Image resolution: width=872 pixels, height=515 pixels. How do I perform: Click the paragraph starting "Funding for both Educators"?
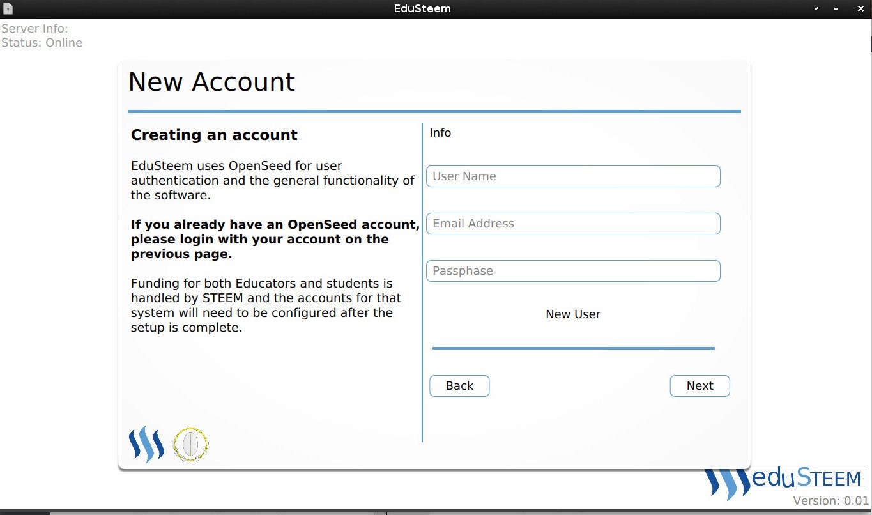tap(266, 305)
